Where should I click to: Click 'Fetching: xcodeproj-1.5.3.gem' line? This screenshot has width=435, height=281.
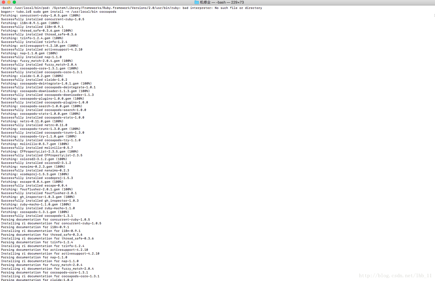click(35, 174)
